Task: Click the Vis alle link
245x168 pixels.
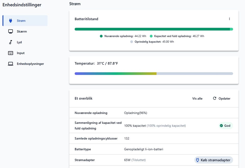Action: pos(197,99)
